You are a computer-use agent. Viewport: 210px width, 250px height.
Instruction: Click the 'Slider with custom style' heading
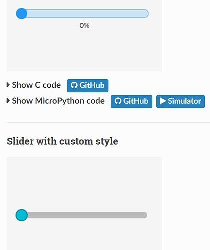[x=62, y=141]
